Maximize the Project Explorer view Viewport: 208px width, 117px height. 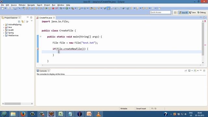coord(31,18)
